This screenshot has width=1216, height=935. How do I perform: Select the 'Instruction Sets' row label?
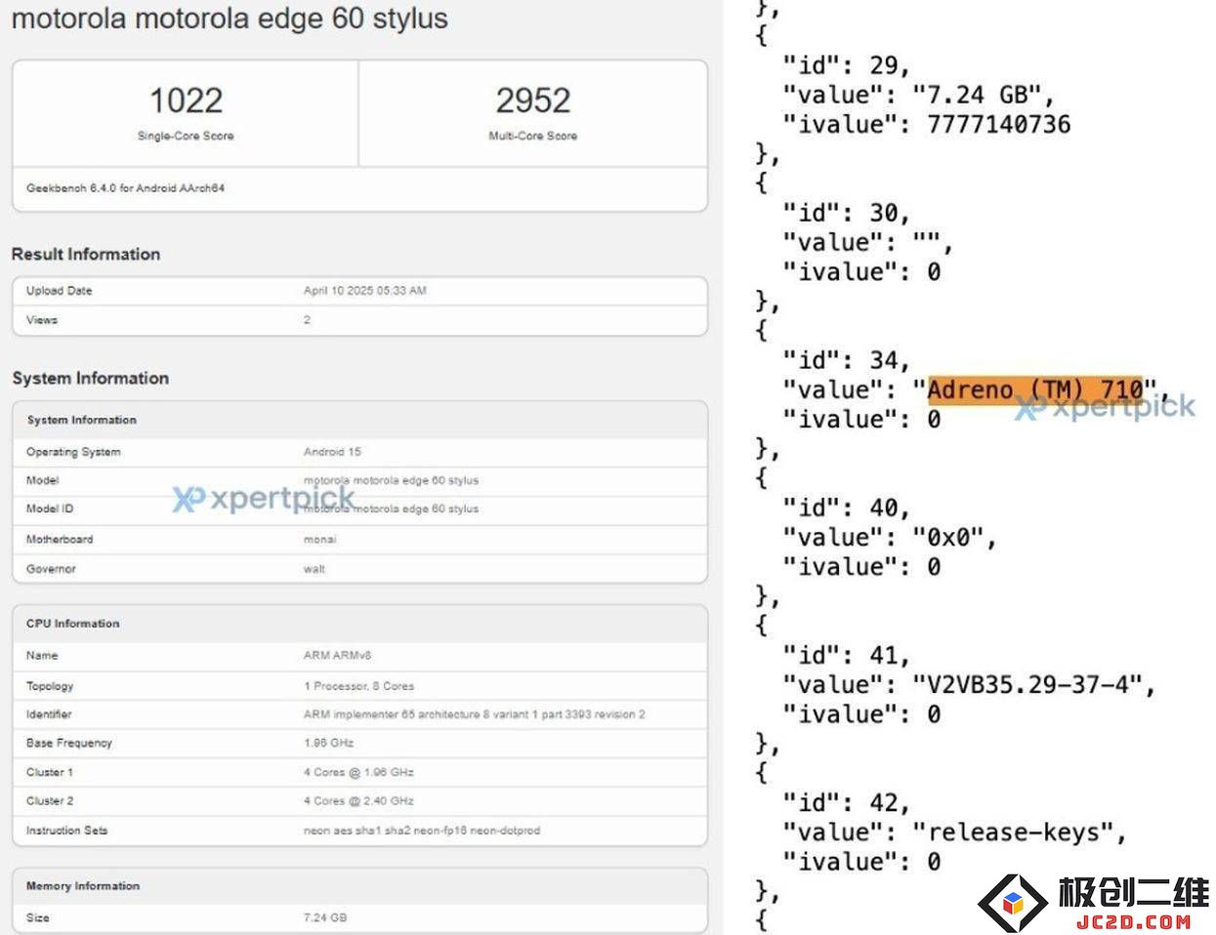(66, 831)
